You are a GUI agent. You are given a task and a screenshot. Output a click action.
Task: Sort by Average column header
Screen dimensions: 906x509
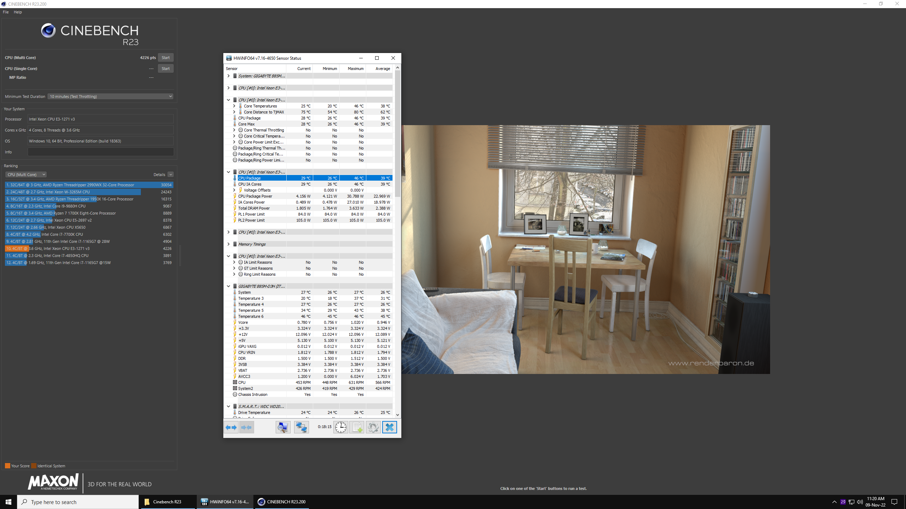(379, 69)
